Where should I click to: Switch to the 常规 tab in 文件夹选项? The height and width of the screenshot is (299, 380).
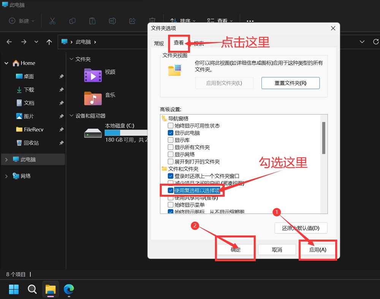click(x=158, y=43)
